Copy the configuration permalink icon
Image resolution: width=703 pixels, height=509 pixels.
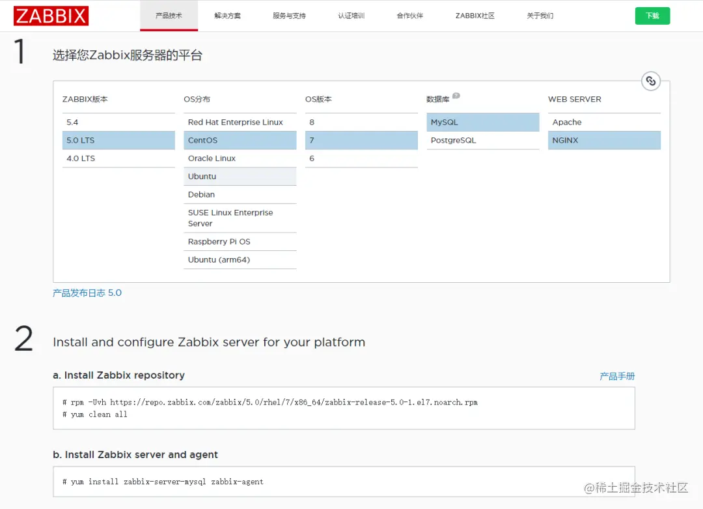click(650, 81)
